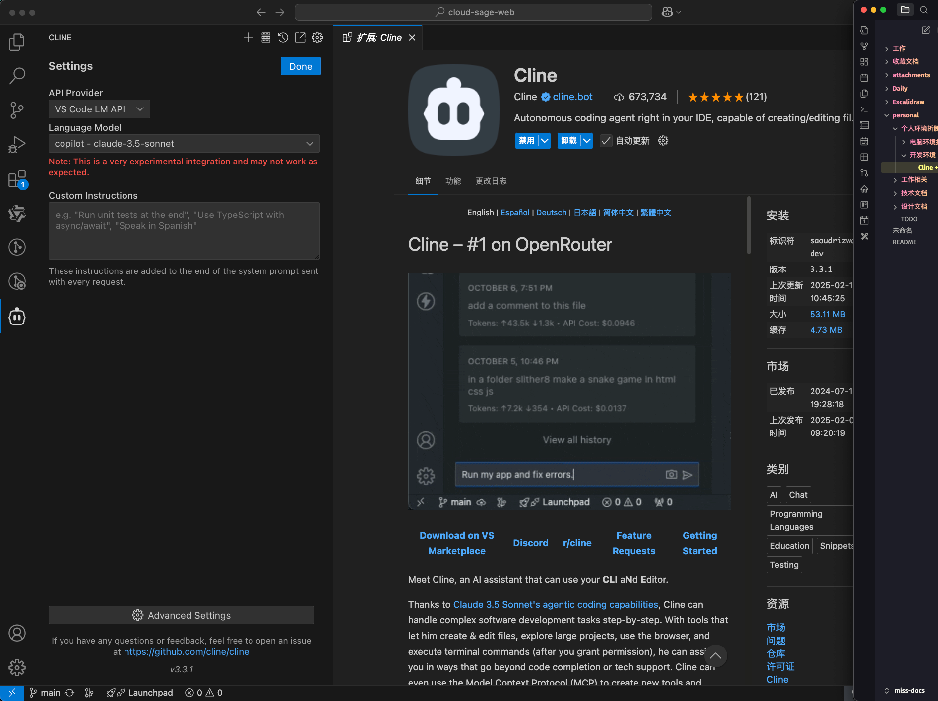The height and width of the screenshot is (701, 938).
Task: Open Cline task history icon
Action: (283, 37)
